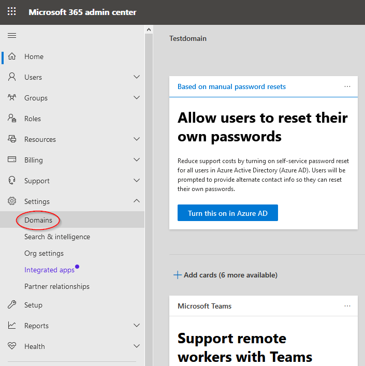Click the Home house icon
This screenshot has width=365, height=366.
tap(12, 56)
